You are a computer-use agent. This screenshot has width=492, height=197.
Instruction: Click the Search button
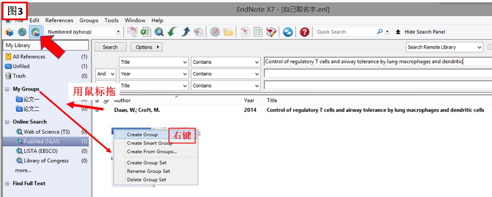[x=110, y=47]
